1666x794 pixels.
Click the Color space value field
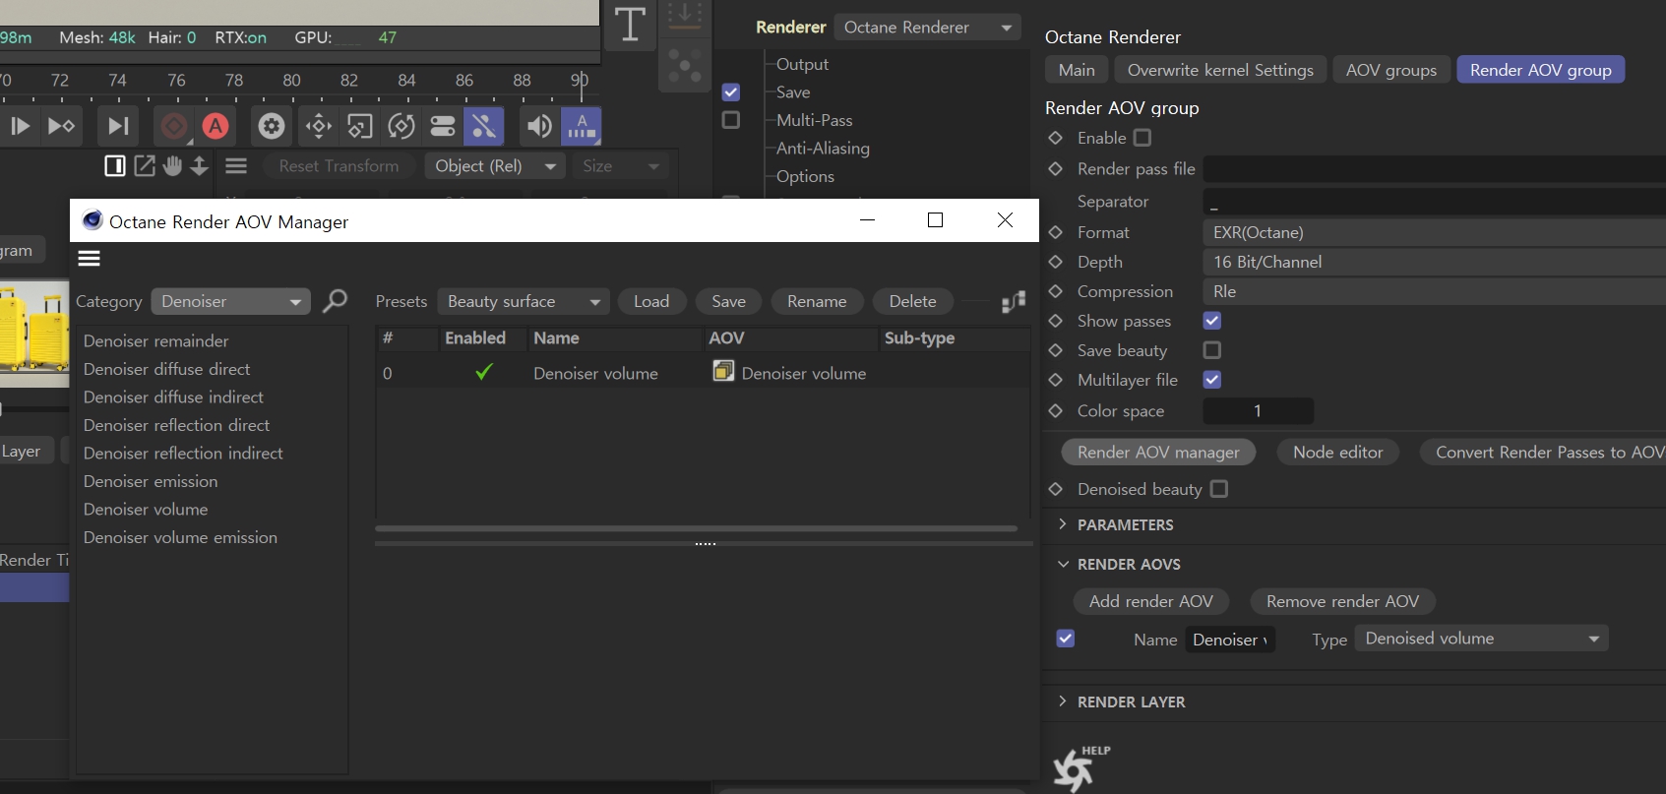(x=1258, y=410)
